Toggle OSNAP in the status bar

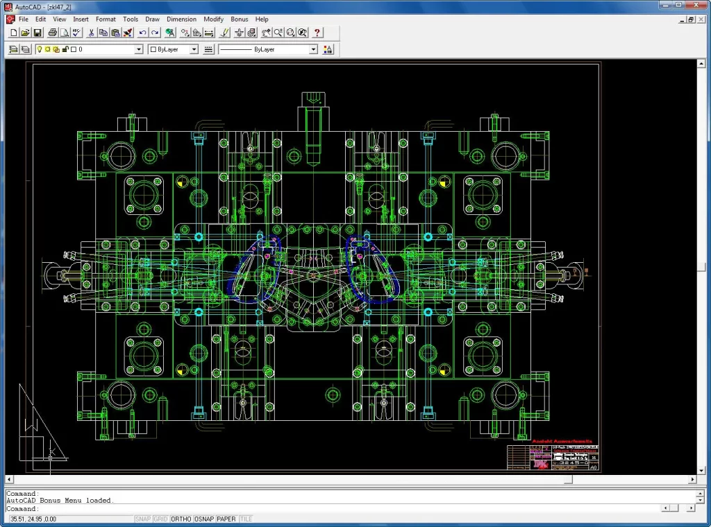tap(204, 519)
